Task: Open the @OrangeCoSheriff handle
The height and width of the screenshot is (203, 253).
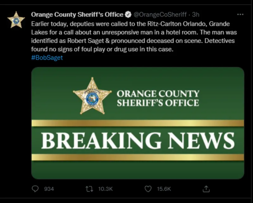Action: tap(160, 15)
